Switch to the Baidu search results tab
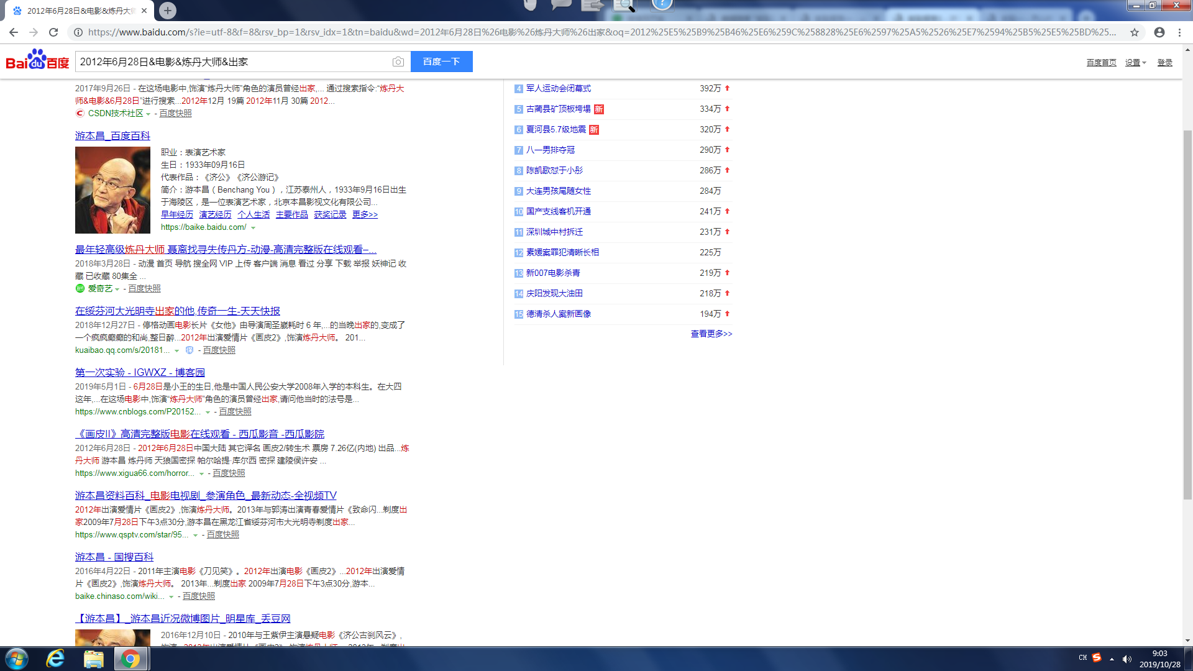The height and width of the screenshot is (671, 1193). [x=81, y=11]
